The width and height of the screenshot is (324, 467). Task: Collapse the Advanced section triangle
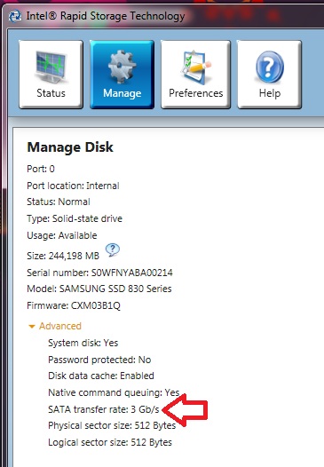coord(32,327)
